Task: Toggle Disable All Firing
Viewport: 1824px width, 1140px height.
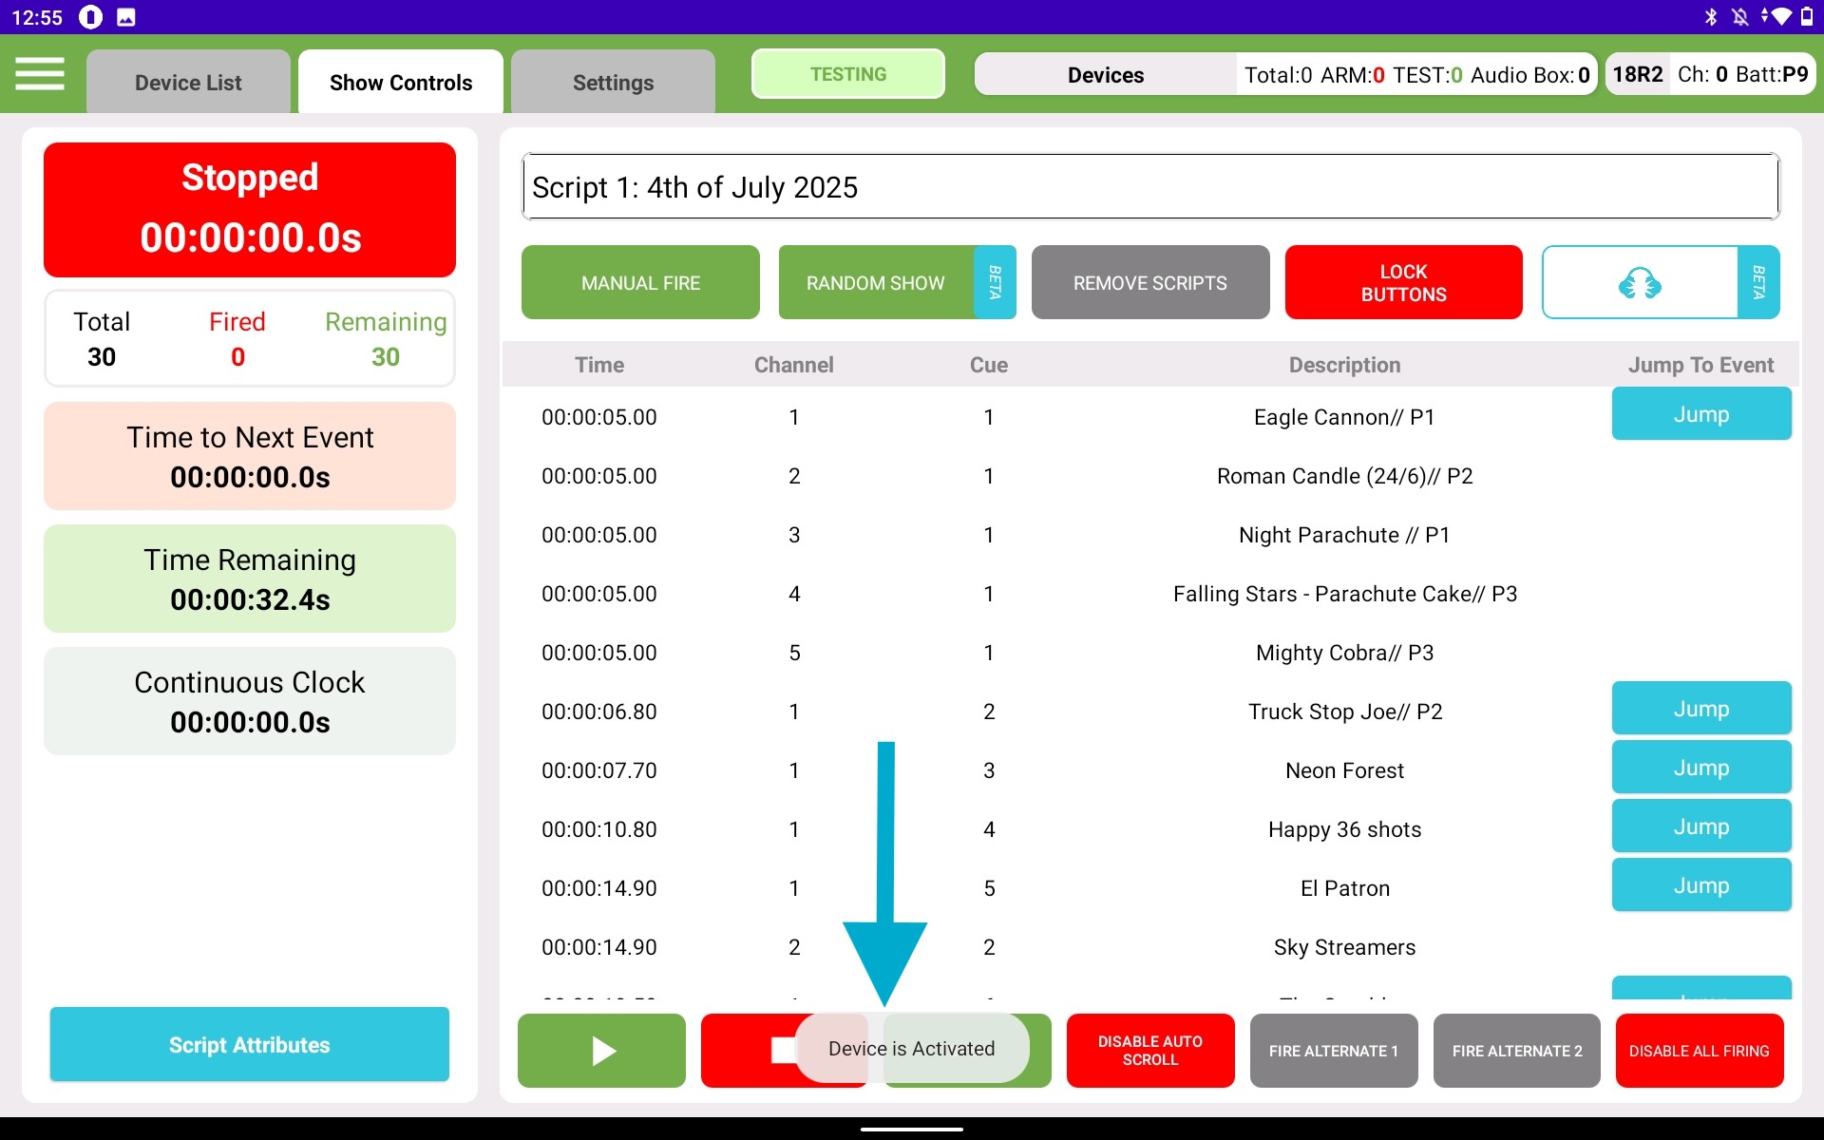Action: click(1699, 1051)
